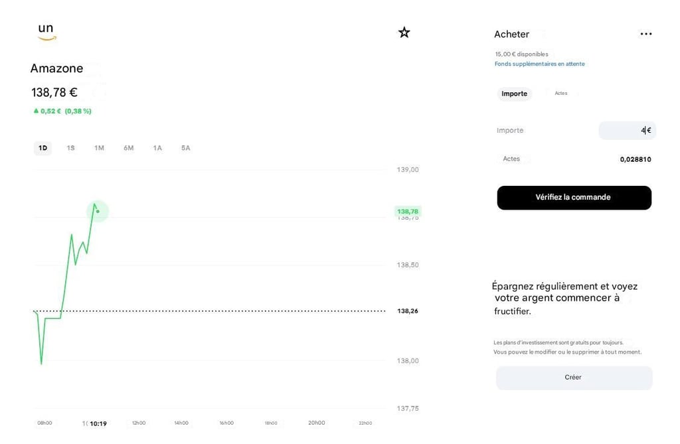Switch chart to 1S view

pyautogui.click(x=70, y=147)
